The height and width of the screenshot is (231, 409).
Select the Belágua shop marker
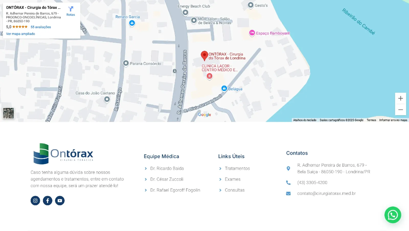pyautogui.click(x=224, y=89)
